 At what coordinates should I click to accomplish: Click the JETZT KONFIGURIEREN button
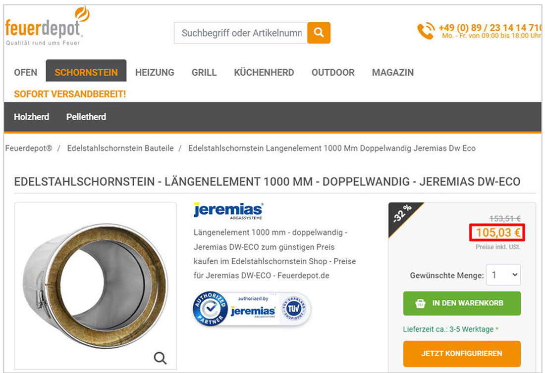(x=462, y=354)
